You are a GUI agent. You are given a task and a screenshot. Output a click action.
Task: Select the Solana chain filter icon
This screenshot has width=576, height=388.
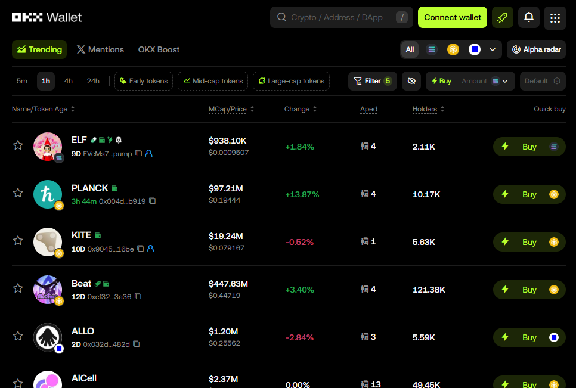click(431, 49)
